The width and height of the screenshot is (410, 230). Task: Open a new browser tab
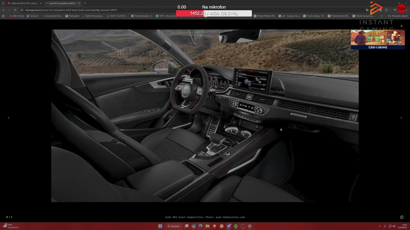click(x=85, y=3)
